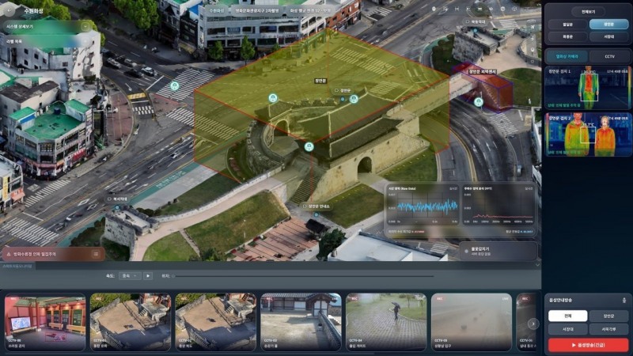Switch to the 열화상 카메라 tab
The height and width of the screenshot is (356, 633).
pyautogui.click(x=567, y=56)
